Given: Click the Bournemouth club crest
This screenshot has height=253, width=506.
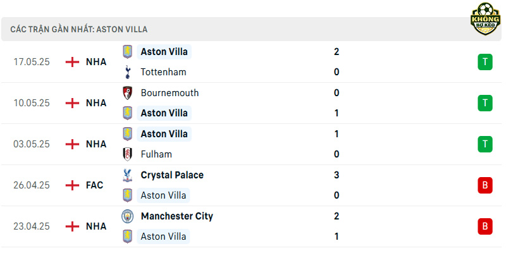Looking at the screenshot, I should coord(128,93).
